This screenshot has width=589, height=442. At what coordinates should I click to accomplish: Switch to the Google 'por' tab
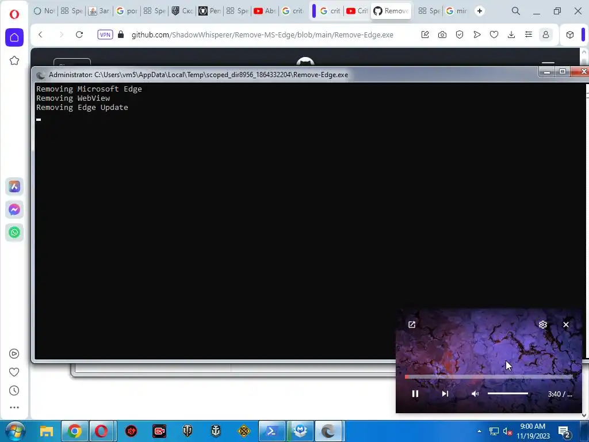click(x=127, y=11)
